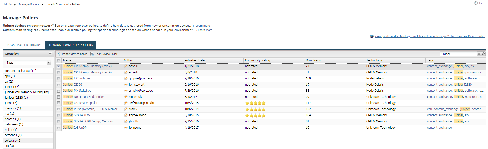This screenshot has width=488, height=149.
Task: Click author icon next to jeff.steward
Action: [126, 85]
